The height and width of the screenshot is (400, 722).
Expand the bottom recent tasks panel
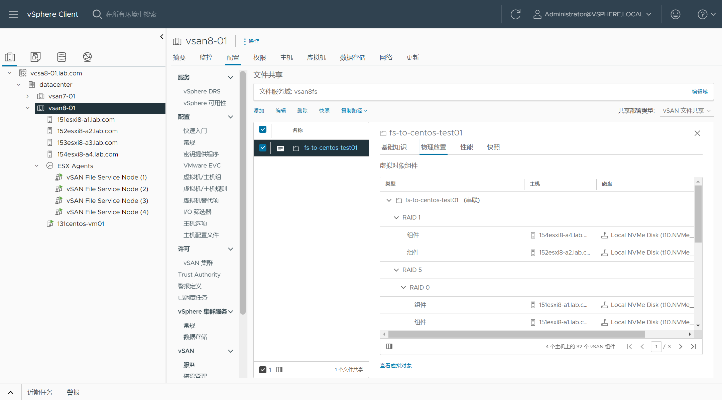pos(11,392)
